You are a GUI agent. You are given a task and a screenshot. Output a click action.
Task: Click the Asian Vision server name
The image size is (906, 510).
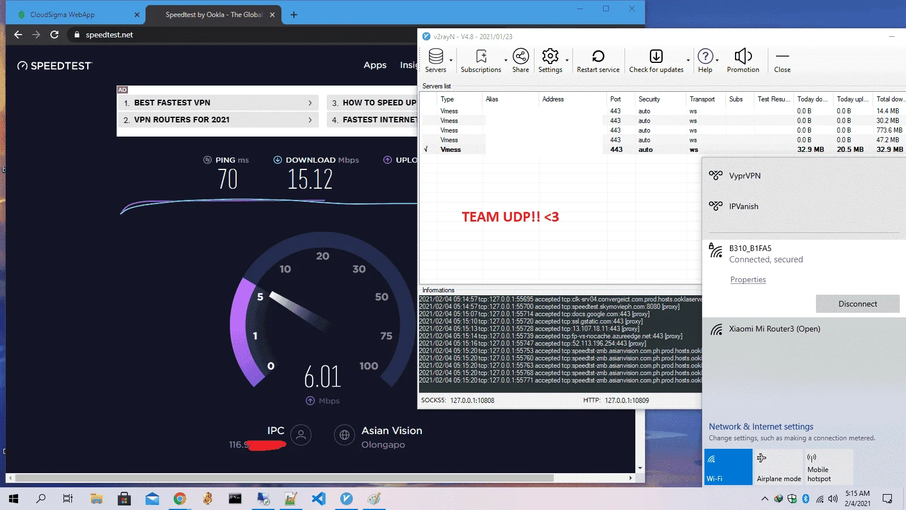coord(392,431)
